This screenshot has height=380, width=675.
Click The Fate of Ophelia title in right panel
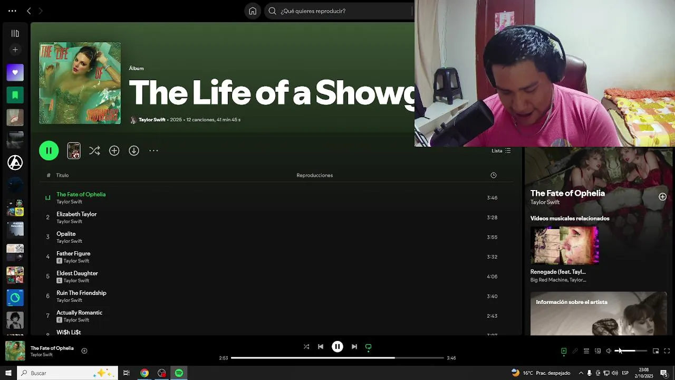coord(567,193)
